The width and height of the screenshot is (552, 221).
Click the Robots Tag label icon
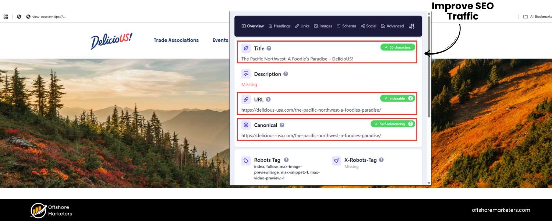(x=245, y=161)
